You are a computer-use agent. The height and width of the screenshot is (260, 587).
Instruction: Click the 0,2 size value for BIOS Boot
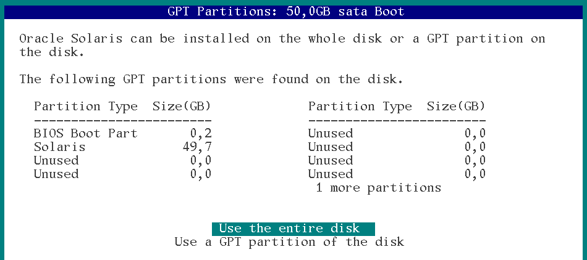[x=201, y=133]
